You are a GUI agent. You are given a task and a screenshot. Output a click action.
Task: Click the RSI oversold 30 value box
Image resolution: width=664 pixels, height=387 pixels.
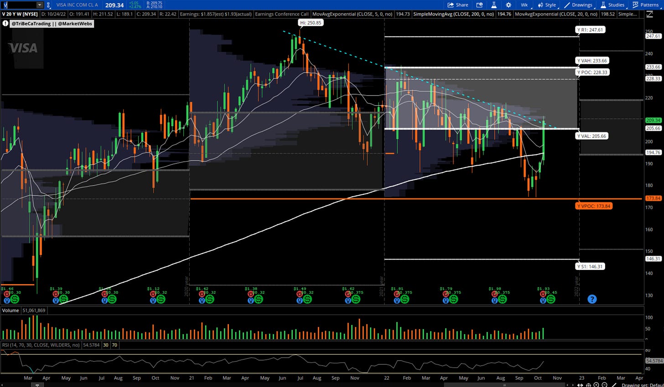[x=105, y=345]
